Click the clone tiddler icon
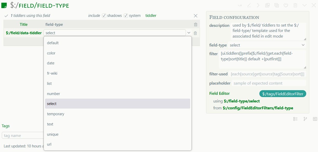 pos(277,5)
